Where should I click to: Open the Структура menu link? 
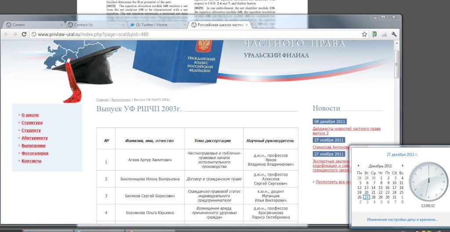point(32,123)
